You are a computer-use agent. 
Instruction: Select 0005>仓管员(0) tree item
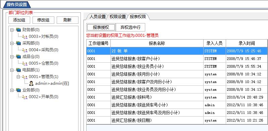click(43, 63)
